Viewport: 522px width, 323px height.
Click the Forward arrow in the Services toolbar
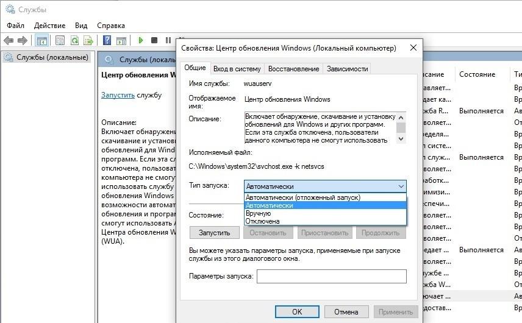(23, 41)
